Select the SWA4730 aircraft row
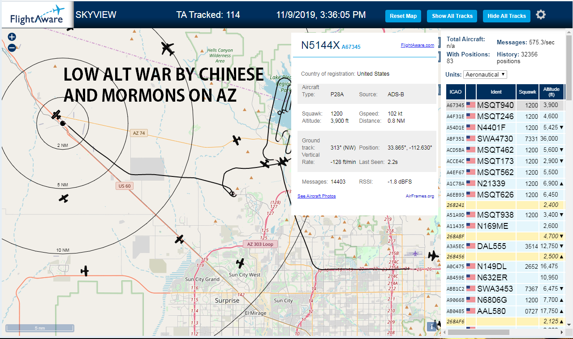 point(505,139)
